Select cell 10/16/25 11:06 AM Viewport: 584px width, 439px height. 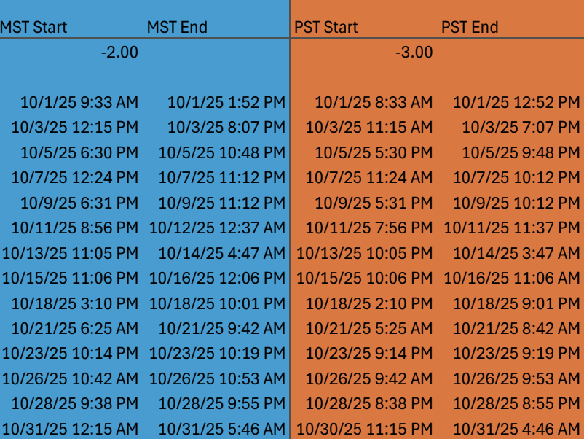click(510, 279)
